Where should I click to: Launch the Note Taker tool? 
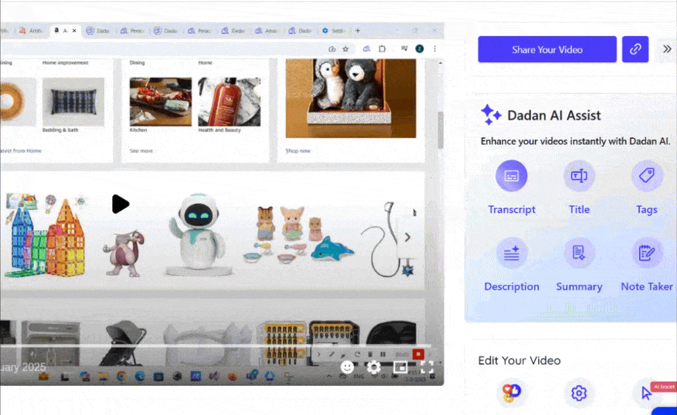coord(647,254)
